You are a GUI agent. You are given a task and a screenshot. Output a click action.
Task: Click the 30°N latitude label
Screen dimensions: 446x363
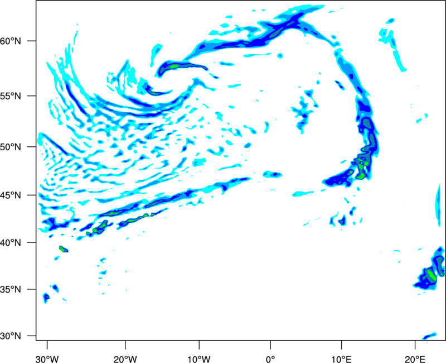tap(11, 336)
